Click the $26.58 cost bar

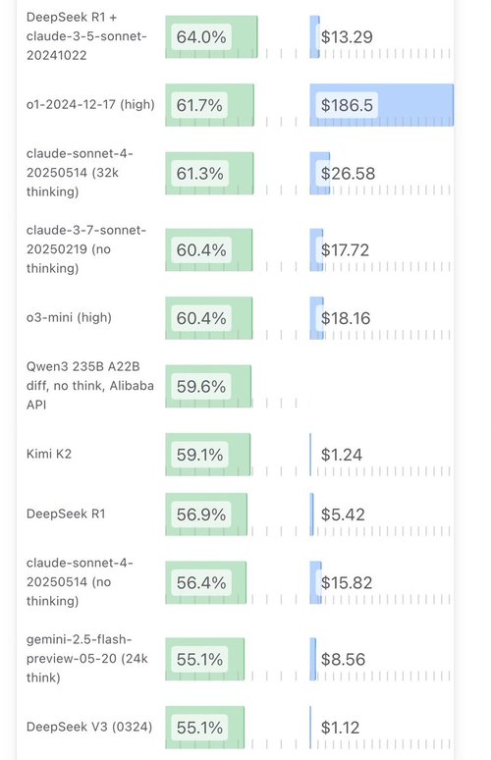tap(320, 174)
